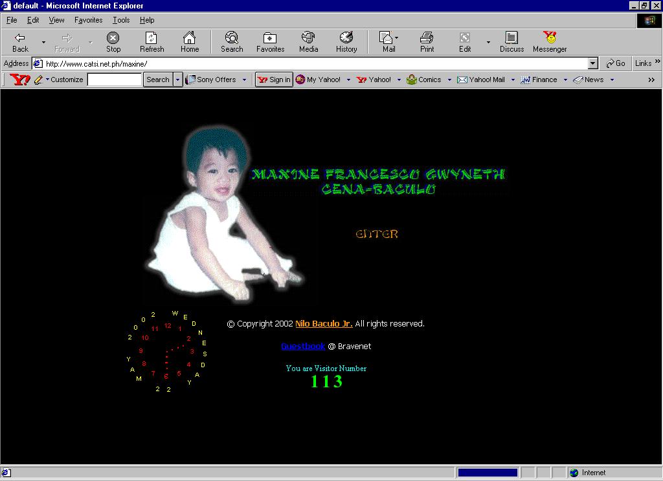Open Sony Offers on Yahoo toolbar
The image size is (663, 481).
coord(211,80)
